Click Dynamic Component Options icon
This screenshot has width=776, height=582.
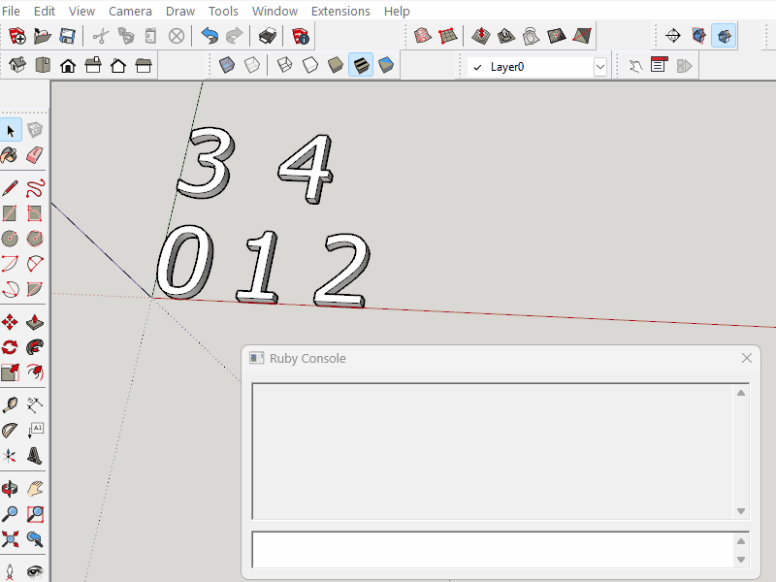coord(658,65)
